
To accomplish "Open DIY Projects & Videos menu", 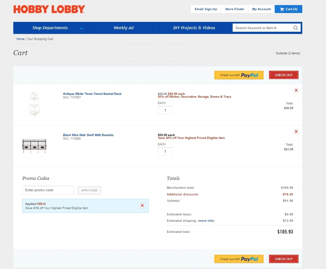I will tap(194, 28).
